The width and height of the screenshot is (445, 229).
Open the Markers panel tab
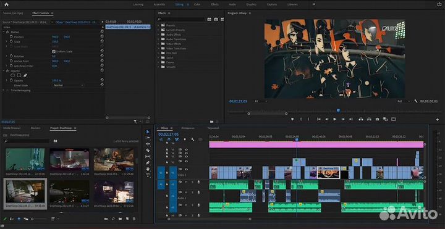35,128
